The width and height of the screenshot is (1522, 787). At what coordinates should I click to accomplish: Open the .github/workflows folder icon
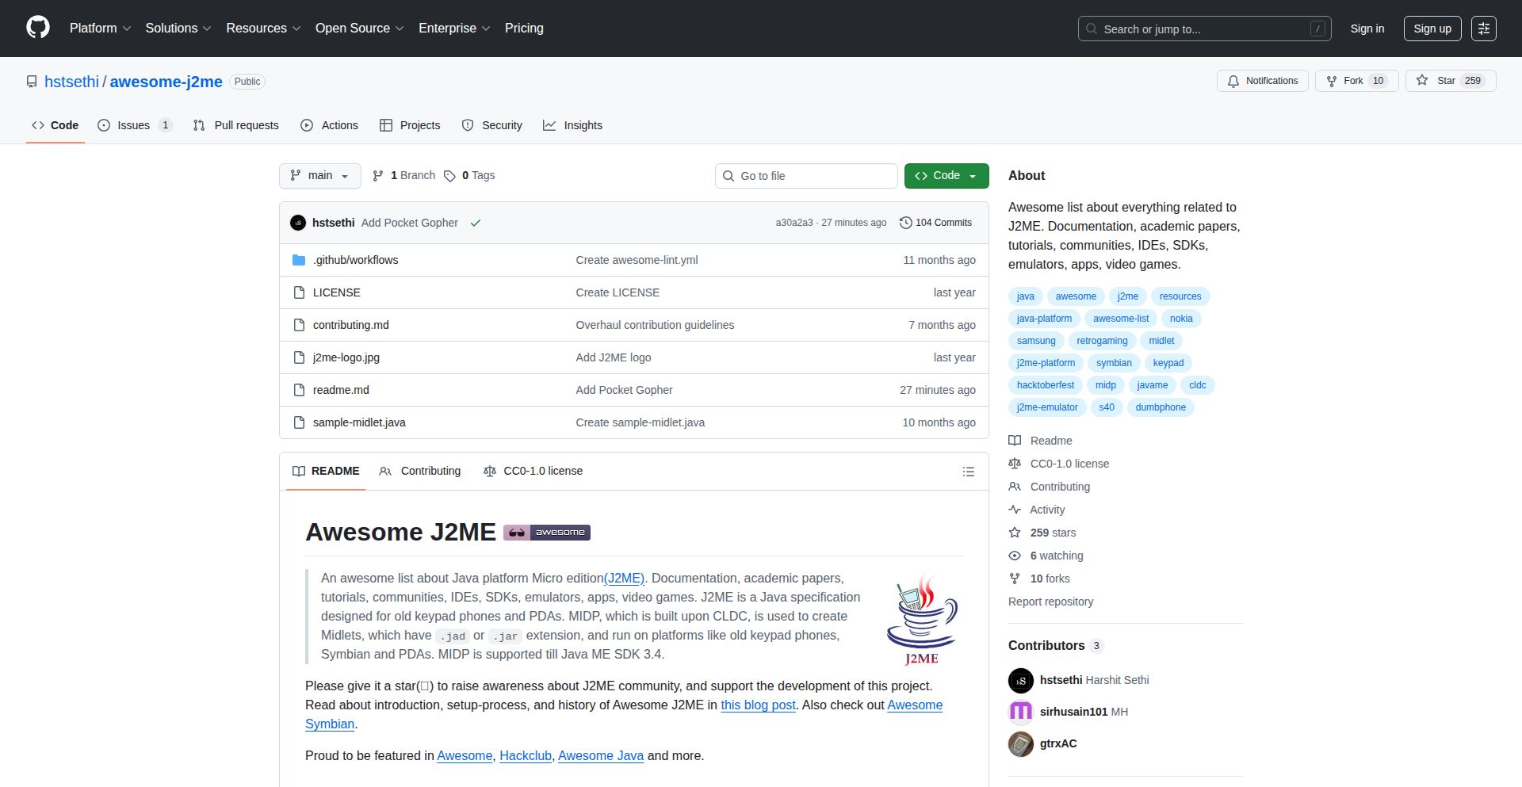pos(299,260)
